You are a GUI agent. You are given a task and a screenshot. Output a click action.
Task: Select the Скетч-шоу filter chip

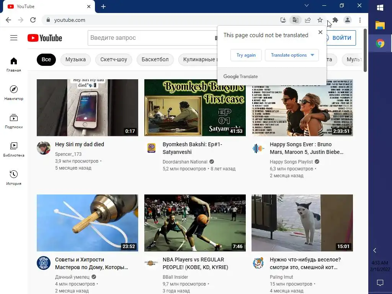(114, 59)
